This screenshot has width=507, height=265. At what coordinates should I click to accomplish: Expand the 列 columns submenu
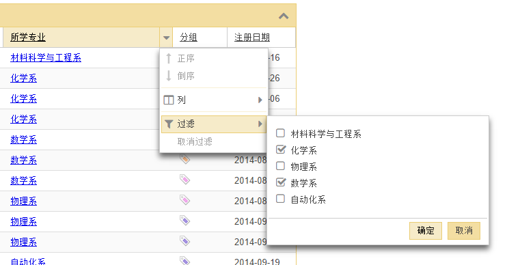tap(214, 100)
